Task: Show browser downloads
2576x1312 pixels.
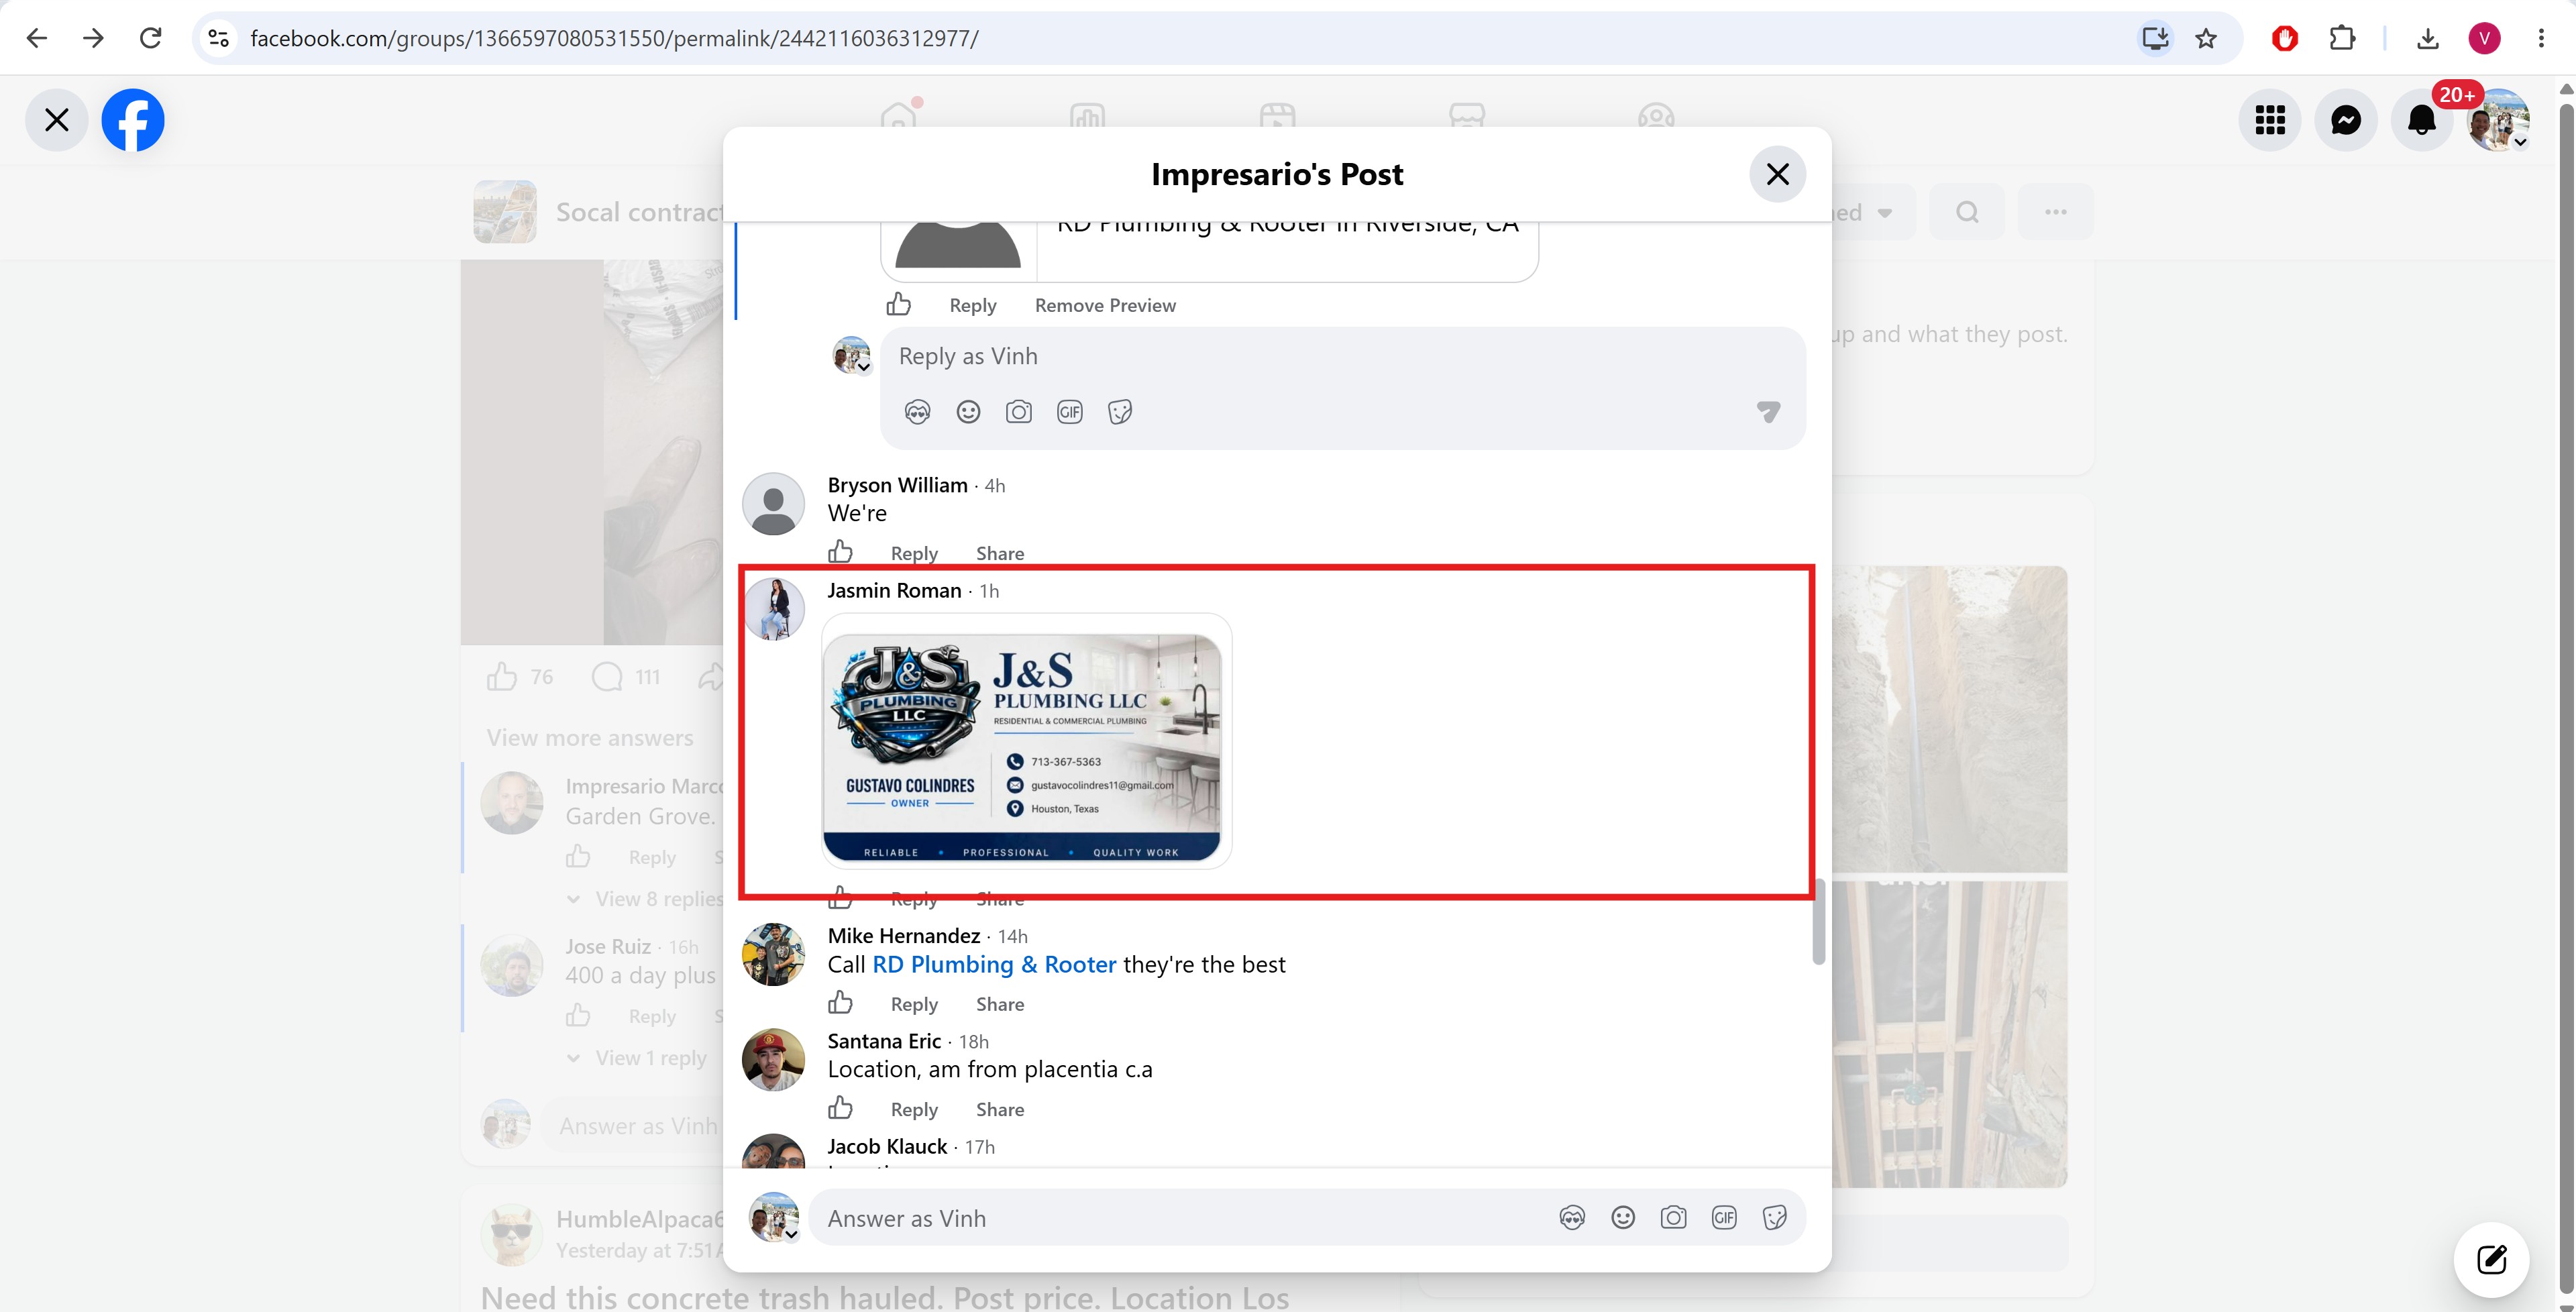Action: coord(2427,38)
